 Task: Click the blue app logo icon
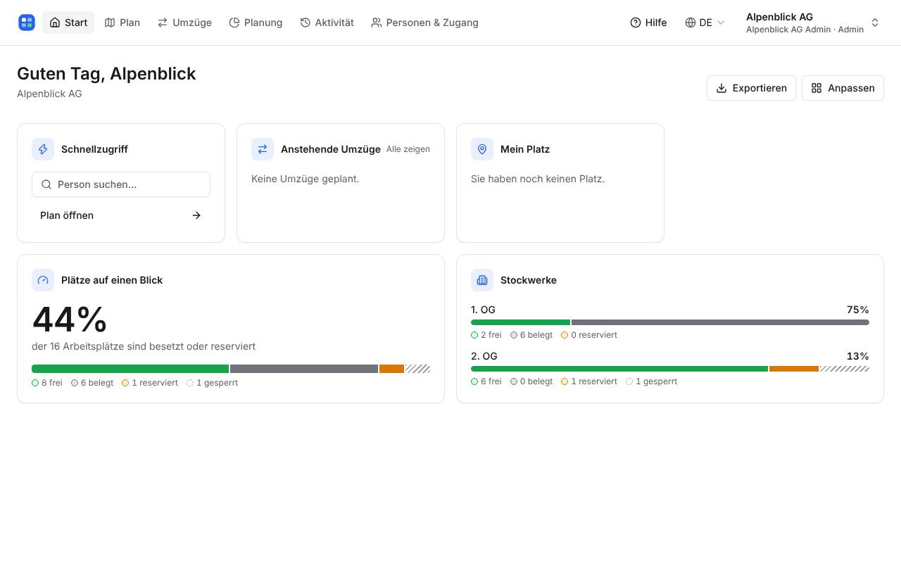pos(27,23)
